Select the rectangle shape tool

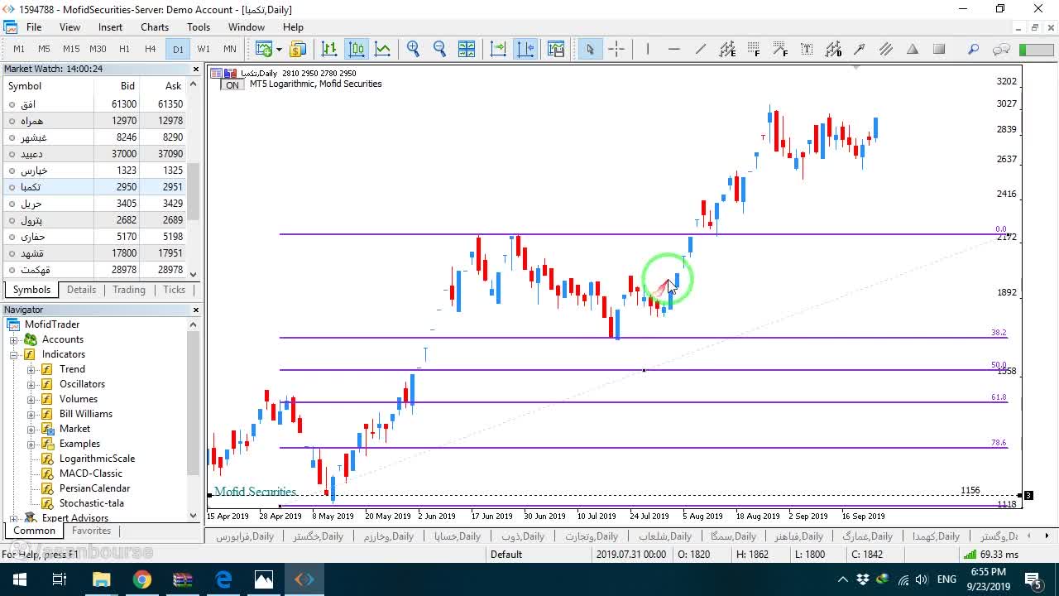point(939,49)
